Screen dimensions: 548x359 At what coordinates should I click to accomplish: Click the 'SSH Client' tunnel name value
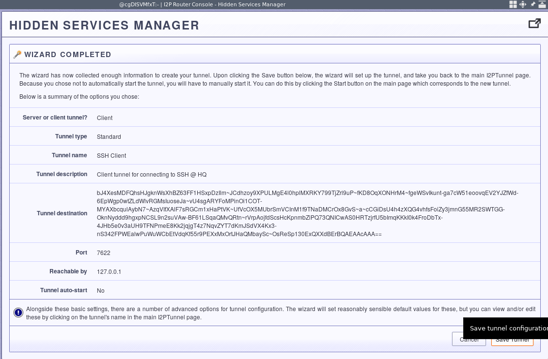(111, 156)
